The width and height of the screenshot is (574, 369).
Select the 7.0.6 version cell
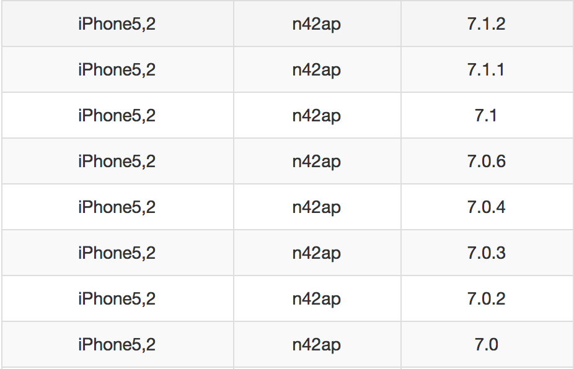tap(486, 161)
